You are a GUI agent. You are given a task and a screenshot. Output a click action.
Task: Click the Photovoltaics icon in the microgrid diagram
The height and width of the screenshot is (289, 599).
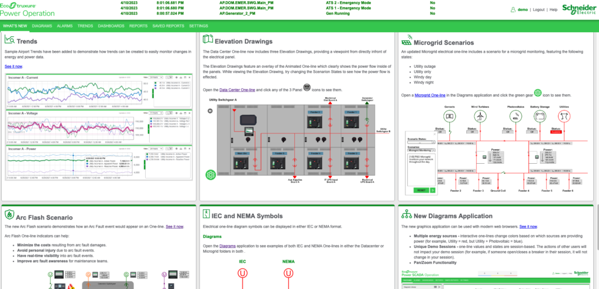(x=515, y=116)
